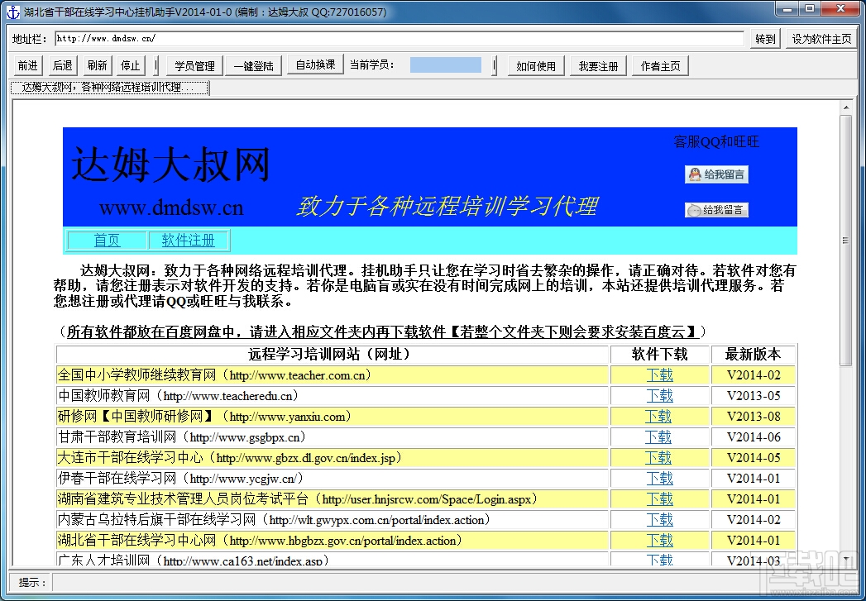
Task: Download software for 广东人才培训网
Action: [659, 560]
